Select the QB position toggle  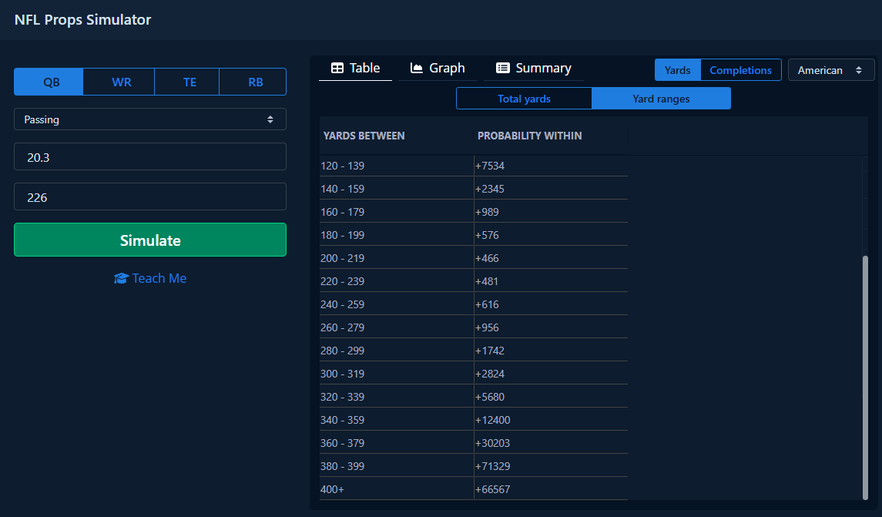pyautogui.click(x=49, y=82)
